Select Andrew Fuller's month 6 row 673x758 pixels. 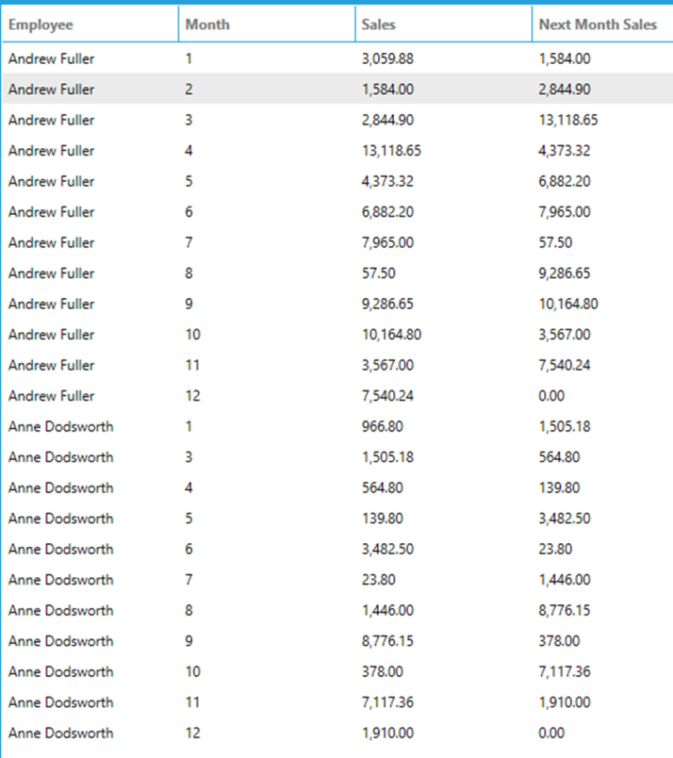click(x=337, y=212)
